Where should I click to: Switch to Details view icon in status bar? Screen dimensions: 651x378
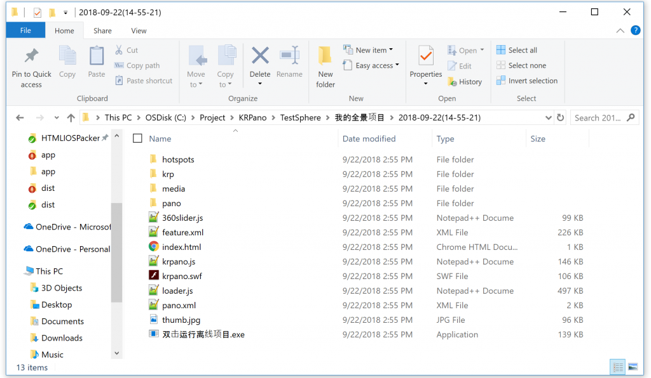pos(618,367)
